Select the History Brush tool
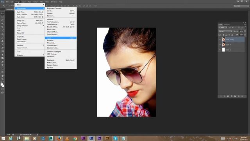The image size is (250, 141). point(2,44)
